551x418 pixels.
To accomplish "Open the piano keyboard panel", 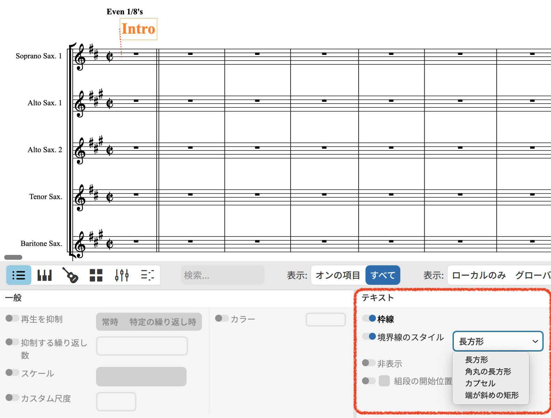I will [x=45, y=275].
